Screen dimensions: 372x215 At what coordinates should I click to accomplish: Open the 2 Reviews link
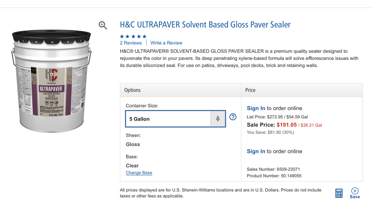point(131,43)
